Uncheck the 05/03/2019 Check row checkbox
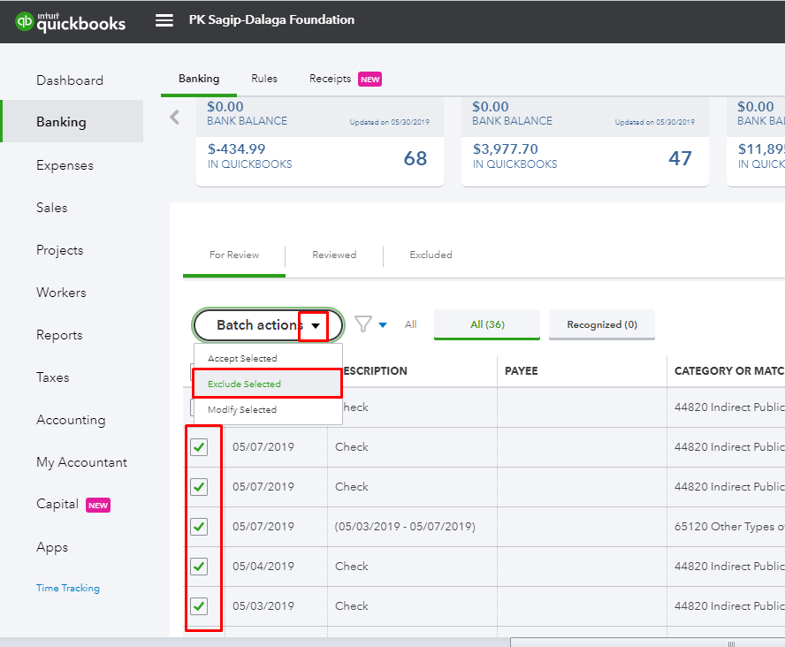Screen dimensions: 785x647 (199, 606)
